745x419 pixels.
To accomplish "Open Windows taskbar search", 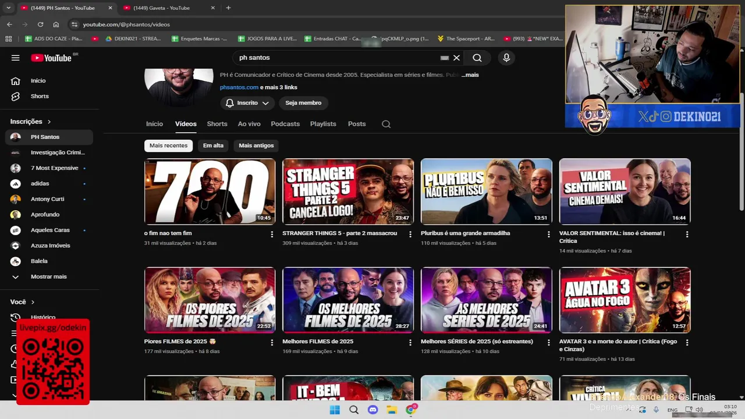I will (354, 410).
